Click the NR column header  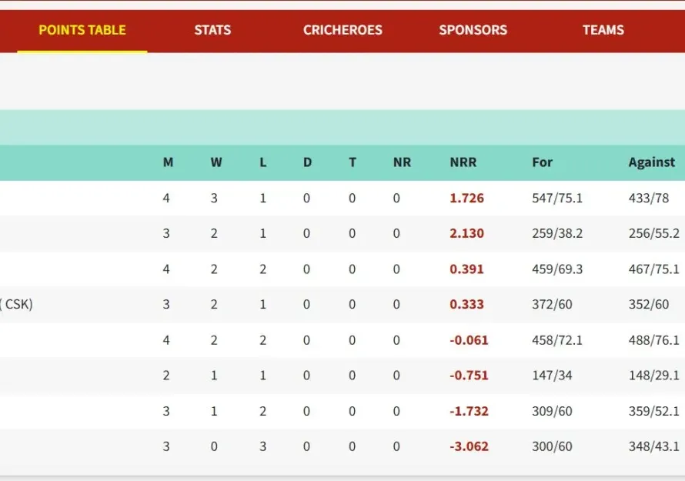pyautogui.click(x=402, y=162)
